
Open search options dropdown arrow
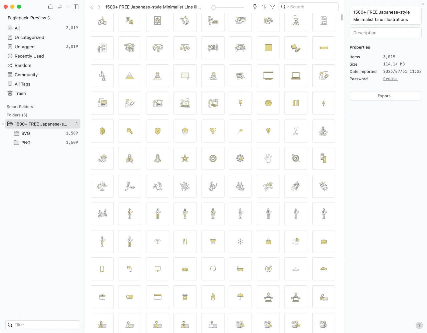pyautogui.click(x=288, y=7)
